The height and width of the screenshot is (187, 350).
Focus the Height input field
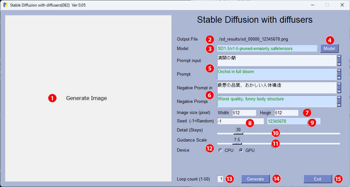pos(286,113)
